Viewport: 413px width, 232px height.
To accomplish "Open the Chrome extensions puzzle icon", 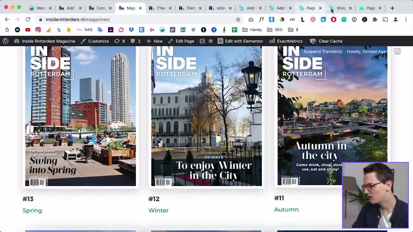I will tap(375, 19).
